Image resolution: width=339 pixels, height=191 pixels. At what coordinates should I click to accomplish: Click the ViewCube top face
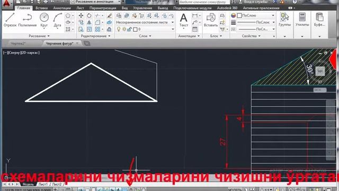tap(320, 71)
